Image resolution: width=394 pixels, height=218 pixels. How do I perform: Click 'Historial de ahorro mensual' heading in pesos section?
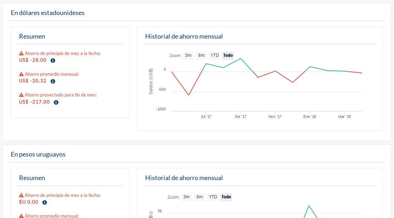tap(184, 178)
